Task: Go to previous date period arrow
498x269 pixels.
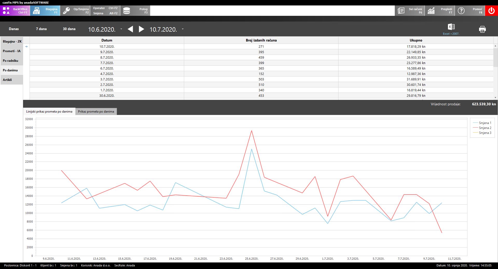Action: coord(130,29)
